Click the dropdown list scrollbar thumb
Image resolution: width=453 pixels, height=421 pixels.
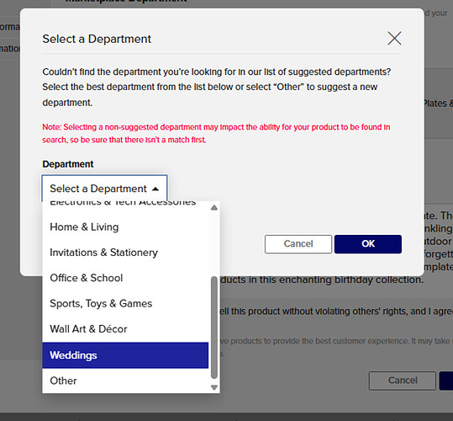pos(214,328)
